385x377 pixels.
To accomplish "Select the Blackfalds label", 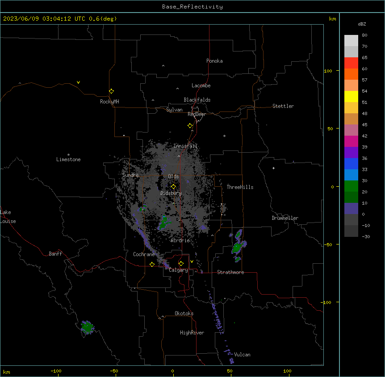I will [197, 100].
